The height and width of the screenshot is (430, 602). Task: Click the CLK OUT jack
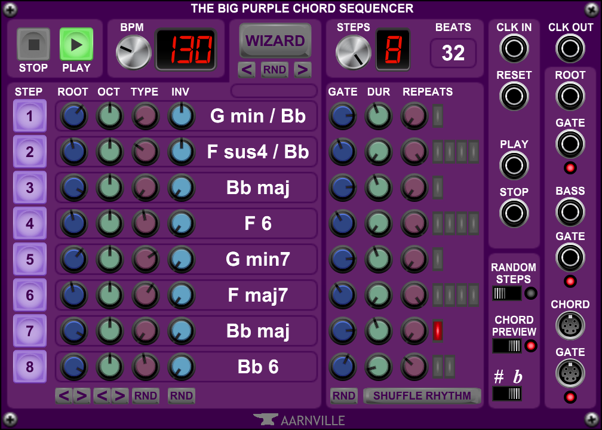pos(570,48)
